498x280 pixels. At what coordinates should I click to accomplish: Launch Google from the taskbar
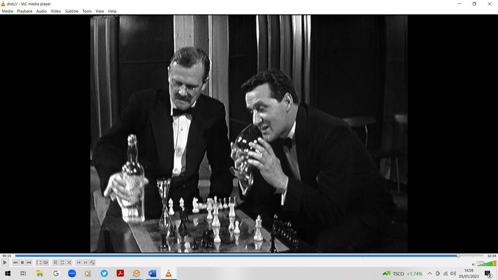coord(56,274)
